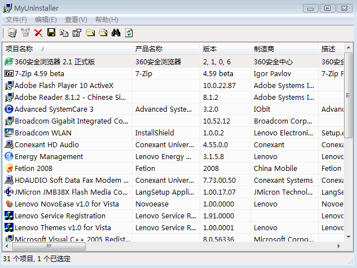357x268 pixels.
Task: Click the Lenovo Service Registration row icon
Action: [x=9, y=216]
